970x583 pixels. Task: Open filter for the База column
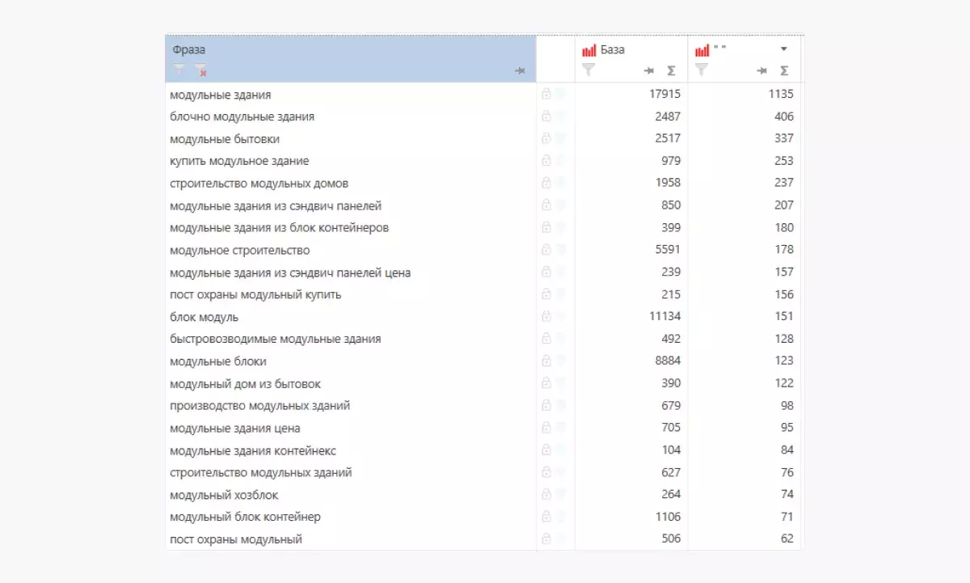pos(588,70)
